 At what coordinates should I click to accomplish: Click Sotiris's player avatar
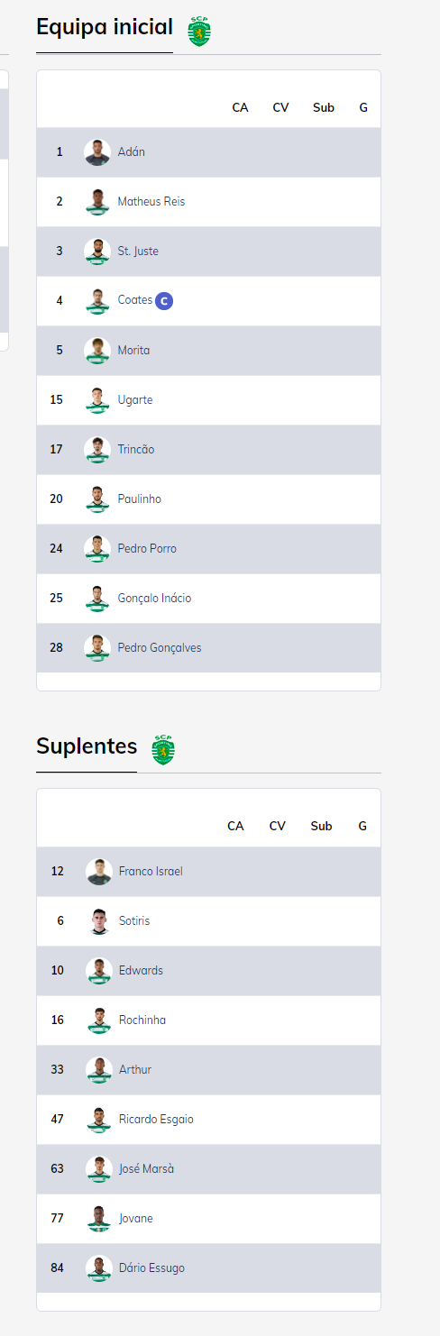(x=99, y=921)
